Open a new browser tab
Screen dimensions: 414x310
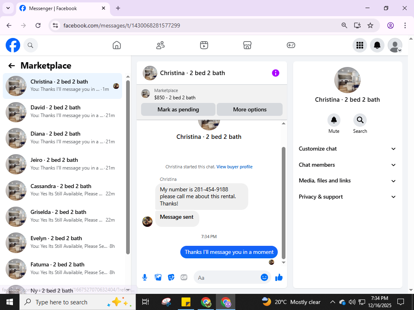point(118,8)
